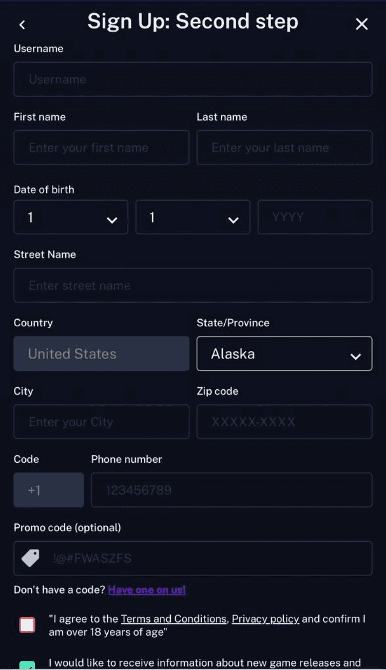Select the YYYY year field
Image resolution: width=386 pixels, height=670 pixels.
tap(315, 216)
